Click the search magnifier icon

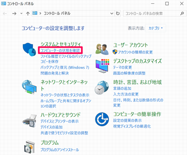pyautogui.click(x=182, y=13)
